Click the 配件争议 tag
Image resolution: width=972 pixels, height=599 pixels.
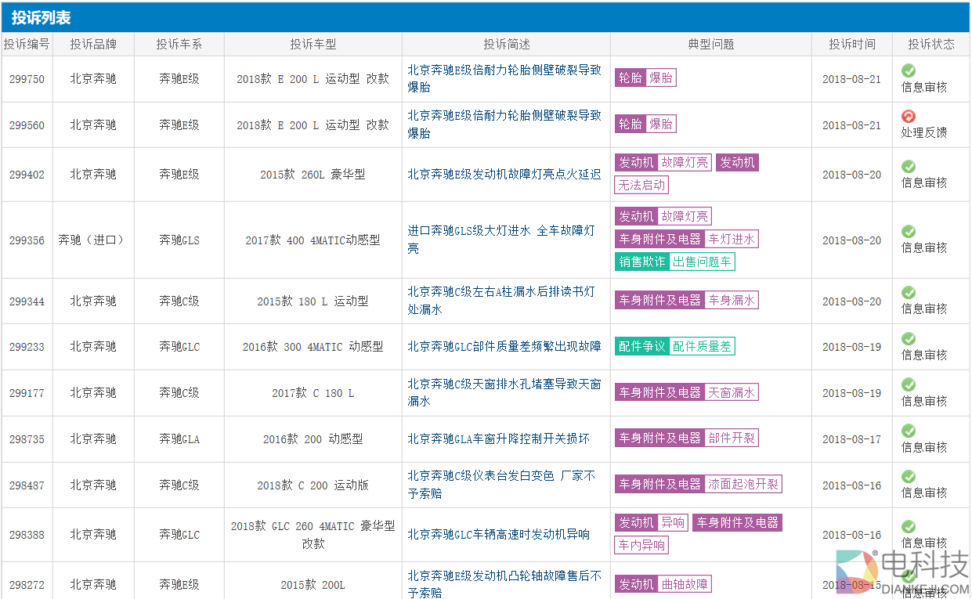[x=641, y=346]
